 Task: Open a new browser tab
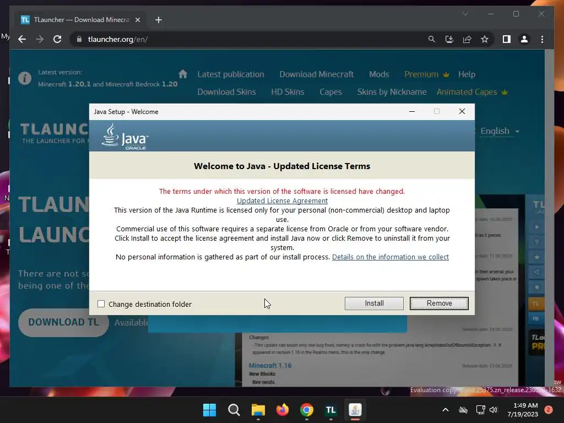coord(158,20)
